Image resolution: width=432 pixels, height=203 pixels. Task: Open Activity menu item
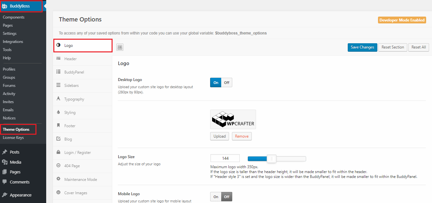tap(9, 94)
